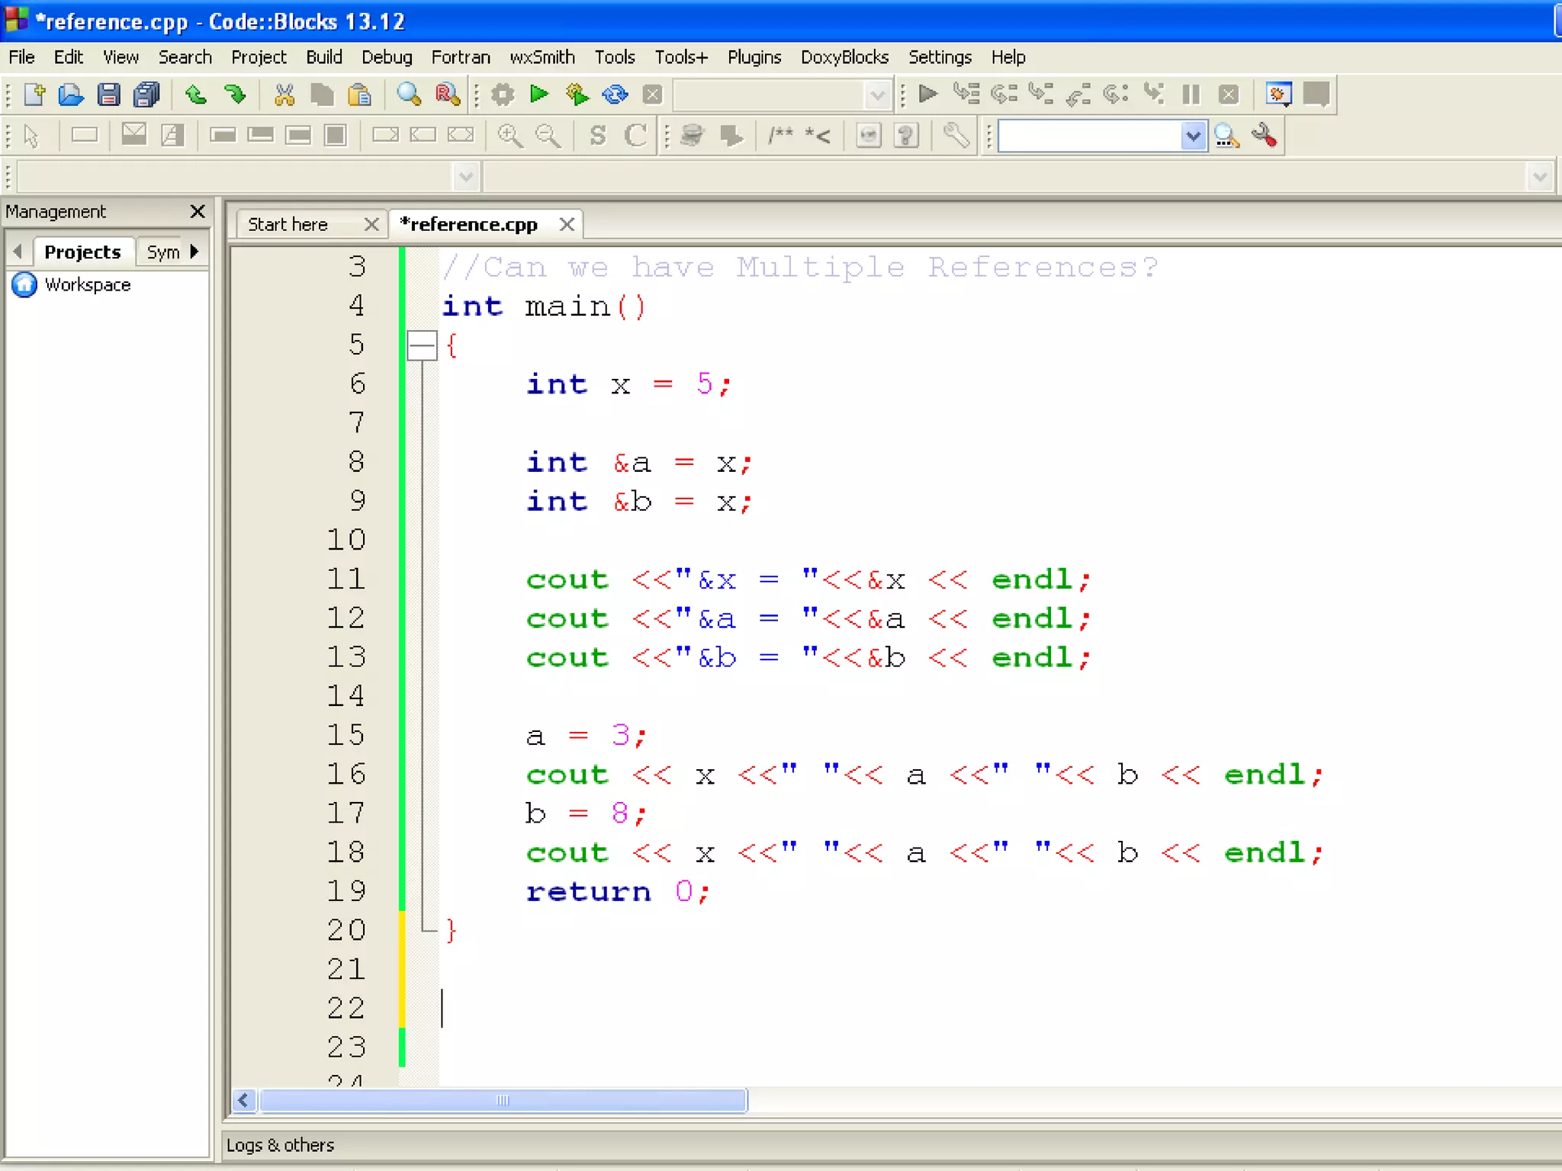This screenshot has width=1562, height=1171.
Task: Switch to the Start here tab
Action: coord(288,224)
